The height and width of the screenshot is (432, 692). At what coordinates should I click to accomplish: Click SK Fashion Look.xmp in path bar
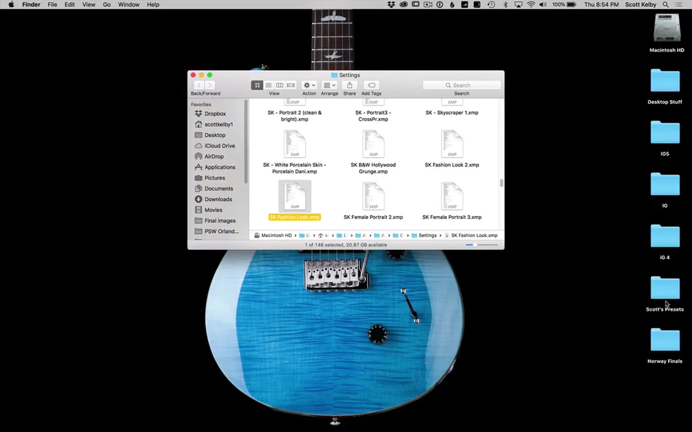pos(470,236)
